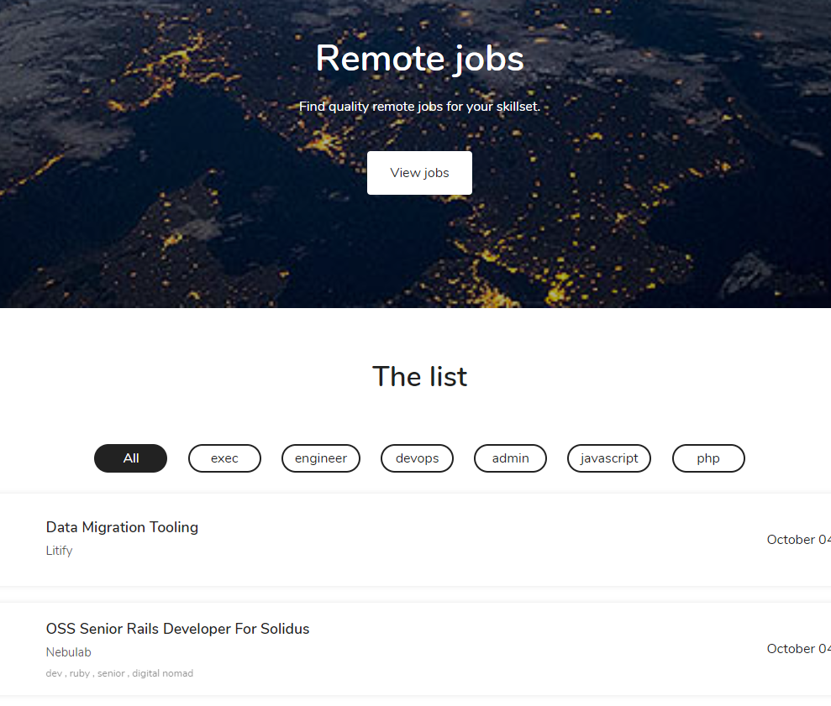Open the OSS Senior Rails Developer posting
The width and height of the screenshot is (831, 706).
[x=177, y=628]
